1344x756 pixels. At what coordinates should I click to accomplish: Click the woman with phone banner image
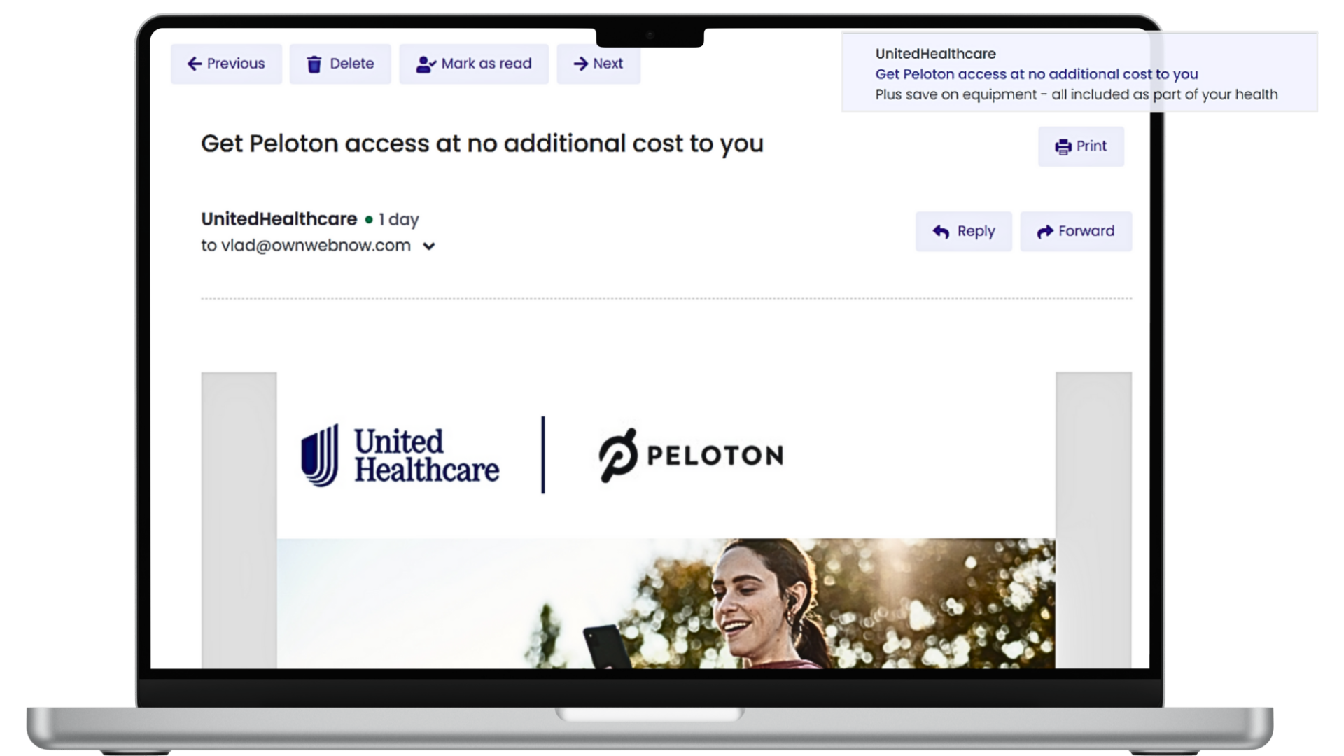666,603
